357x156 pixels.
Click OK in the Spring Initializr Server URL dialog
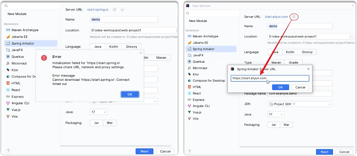point(281,88)
